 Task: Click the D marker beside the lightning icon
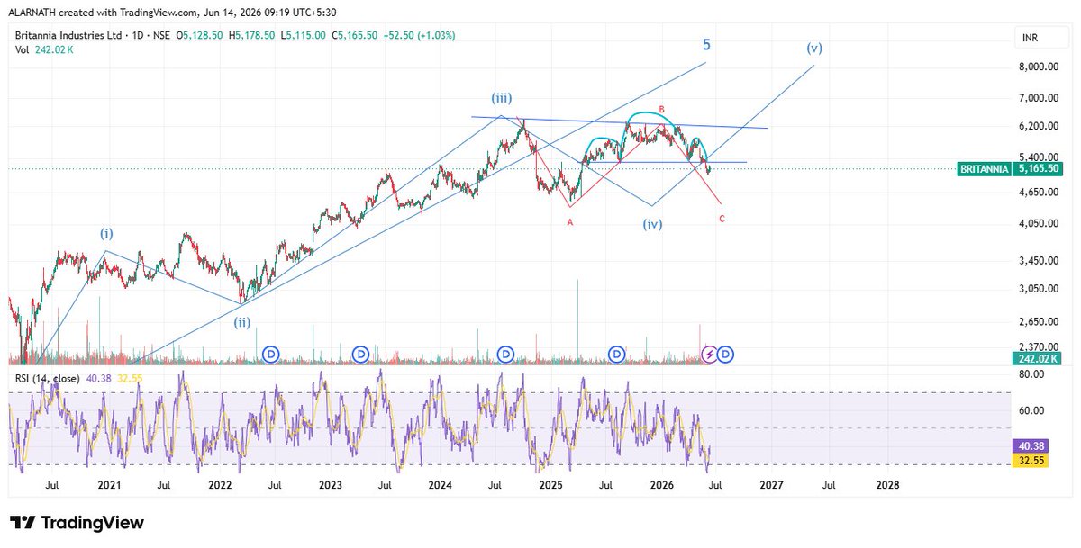pyautogui.click(x=727, y=354)
